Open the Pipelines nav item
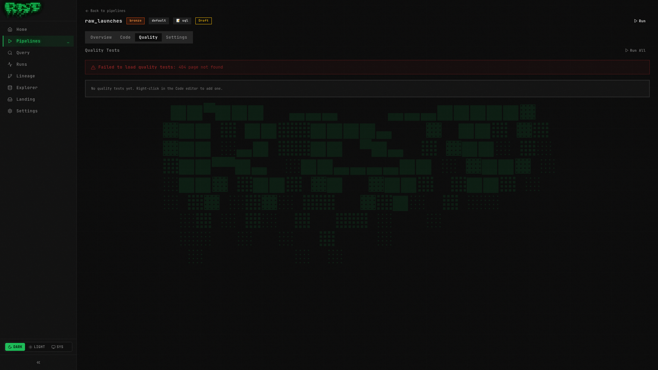The width and height of the screenshot is (658, 370). pyautogui.click(x=28, y=41)
